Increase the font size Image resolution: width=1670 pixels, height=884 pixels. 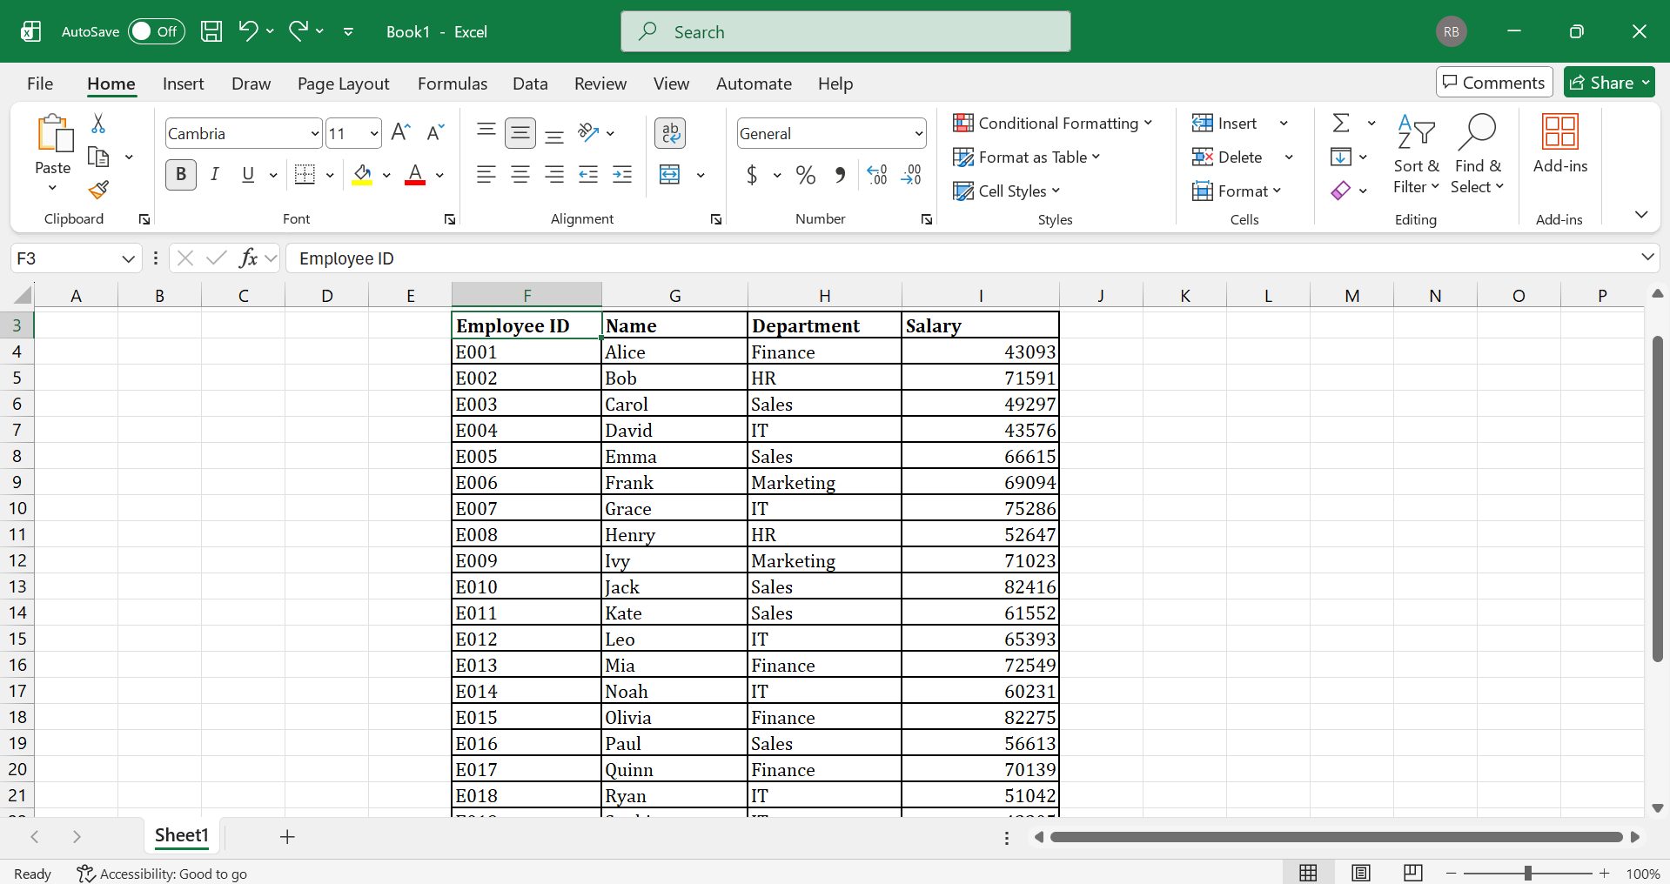pos(400,132)
